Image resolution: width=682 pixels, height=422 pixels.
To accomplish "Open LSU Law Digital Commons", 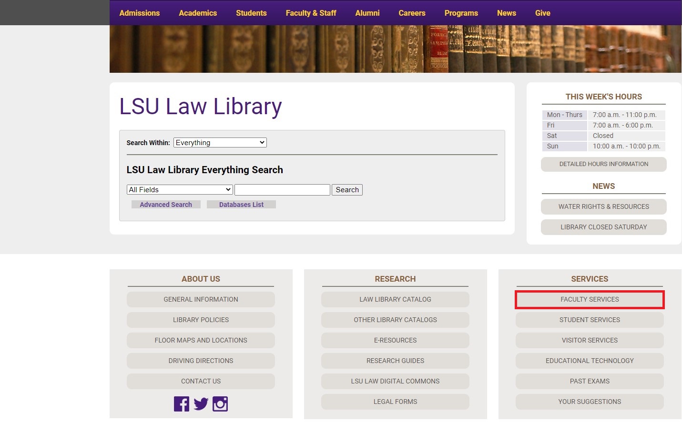I will pos(395,381).
